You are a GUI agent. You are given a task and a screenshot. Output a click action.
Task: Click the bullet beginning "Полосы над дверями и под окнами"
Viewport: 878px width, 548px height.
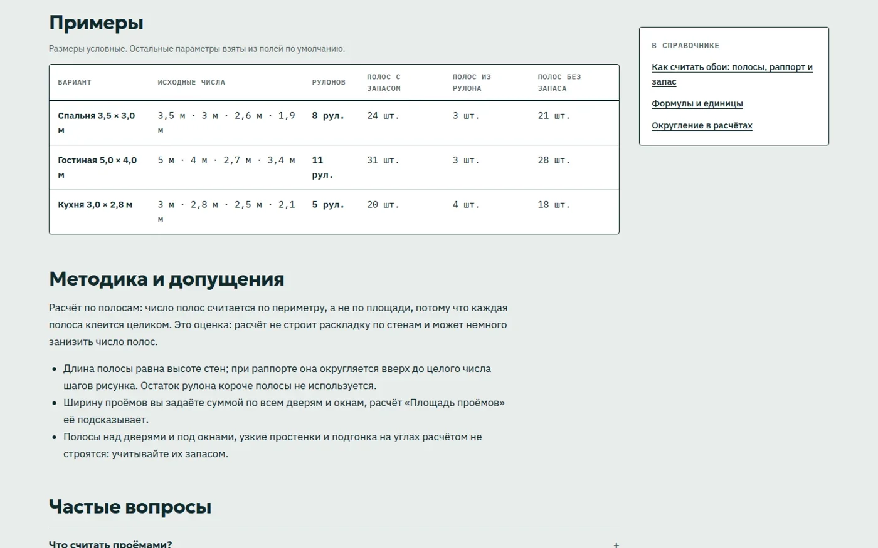click(x=273, y=445)
